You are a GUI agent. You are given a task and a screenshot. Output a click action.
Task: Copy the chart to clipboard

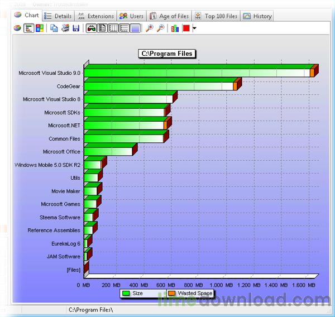point(54,28)
